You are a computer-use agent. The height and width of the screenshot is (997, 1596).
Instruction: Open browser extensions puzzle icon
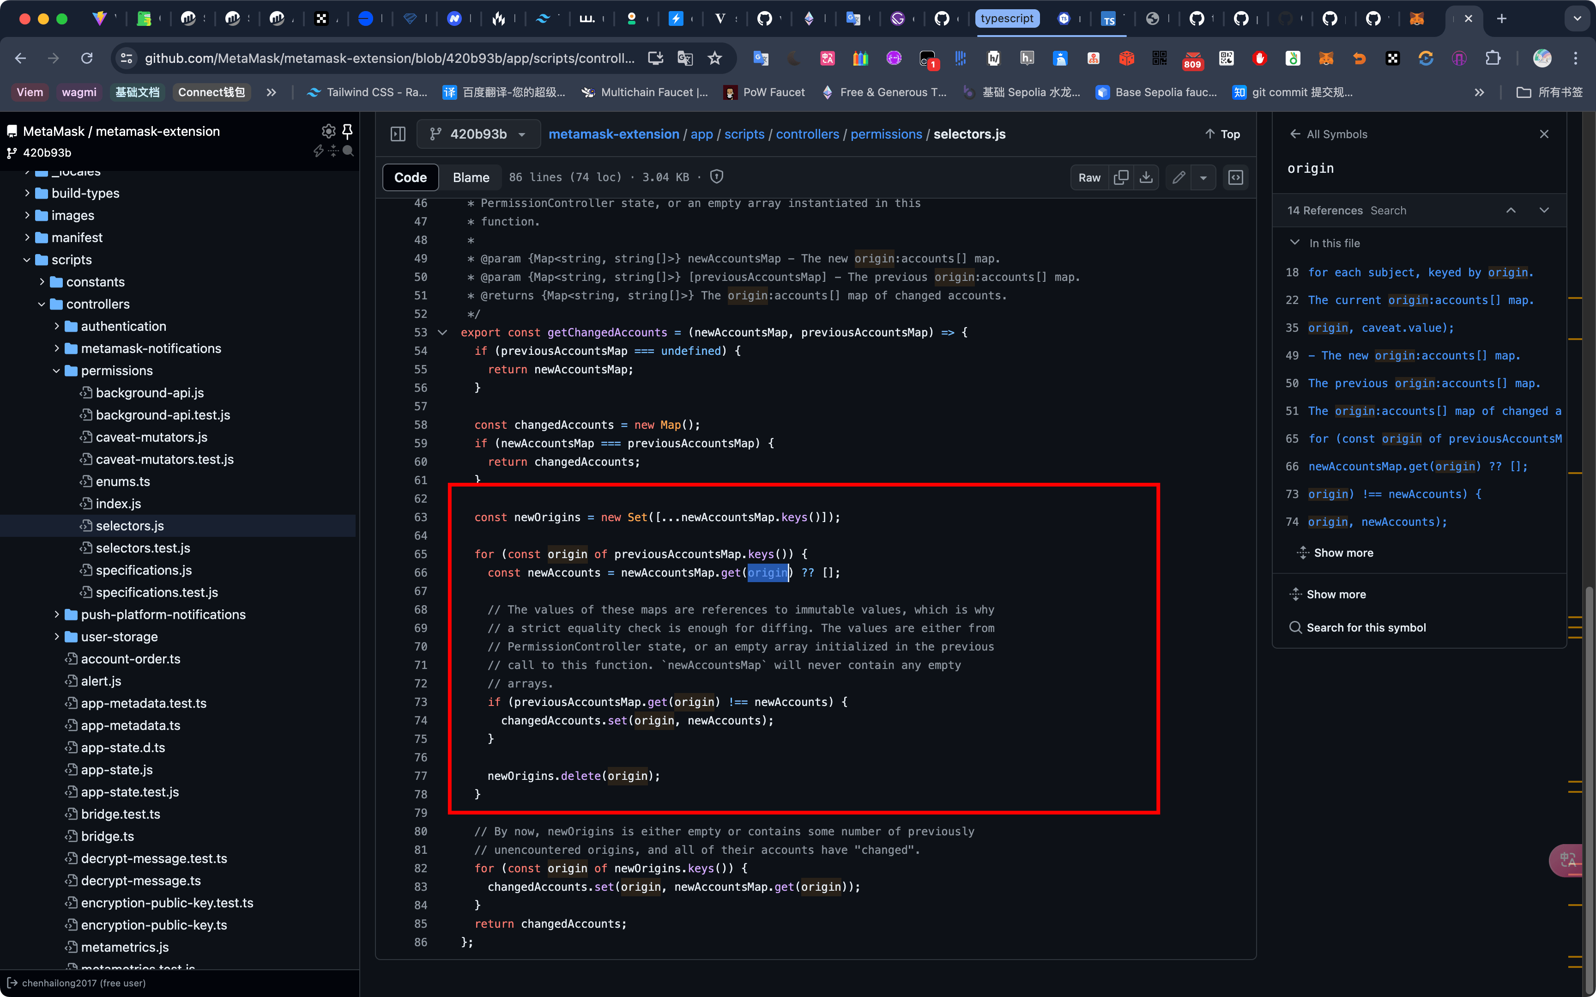point(1493,58)
